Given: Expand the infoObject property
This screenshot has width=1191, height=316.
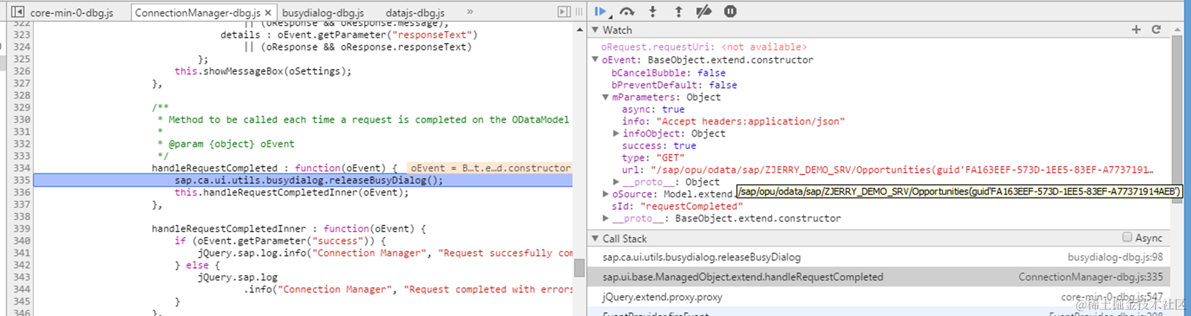Looking at the screenshot, I should point(616,134).
